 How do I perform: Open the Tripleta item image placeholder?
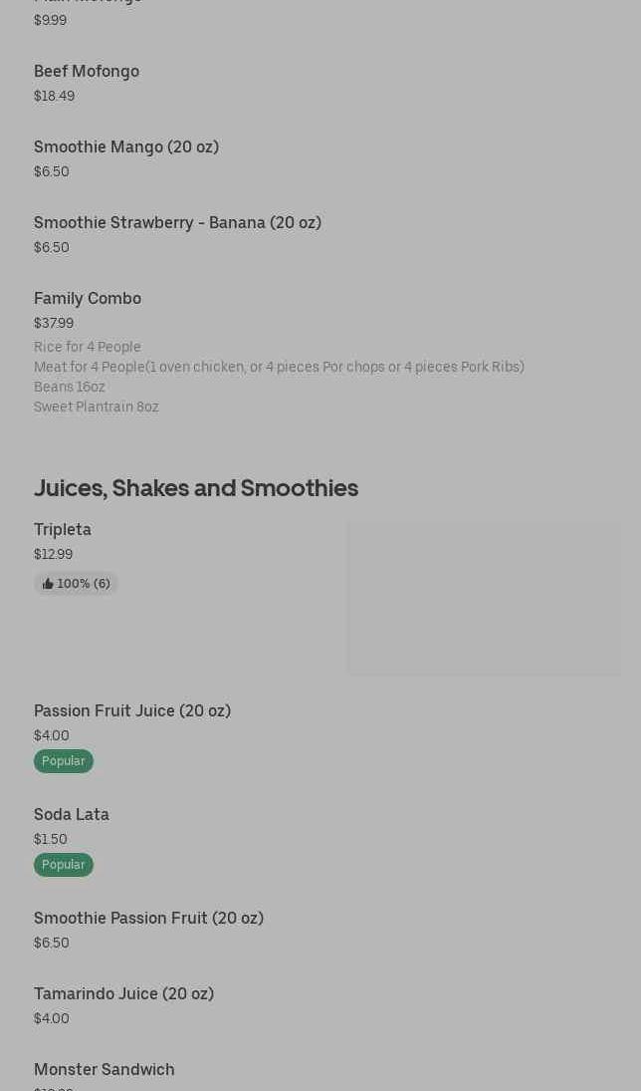[484, 598]
